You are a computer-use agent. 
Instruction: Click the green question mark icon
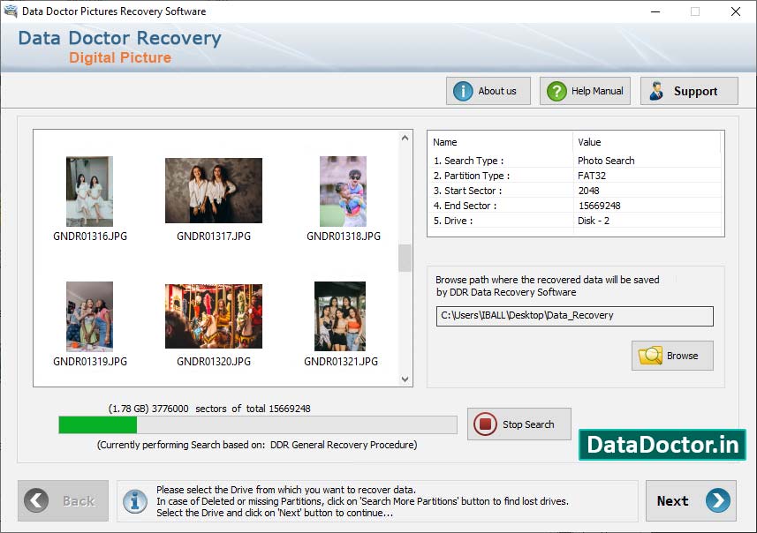pos(556,91)
